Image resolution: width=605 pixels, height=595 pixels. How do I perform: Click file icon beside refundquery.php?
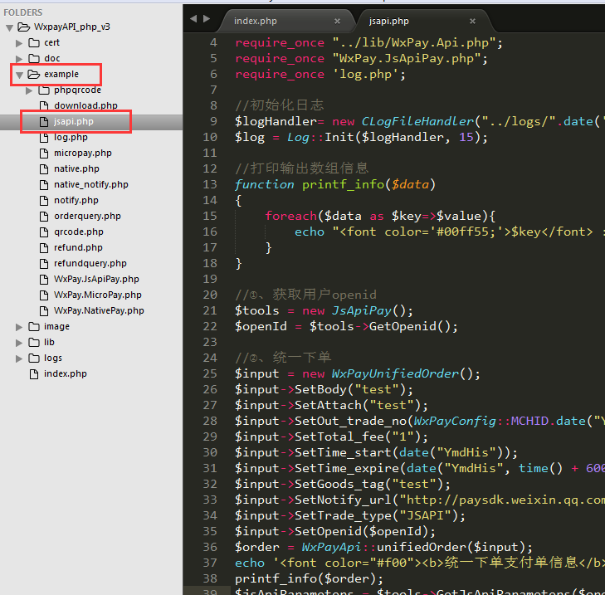(x=44, y=264)
